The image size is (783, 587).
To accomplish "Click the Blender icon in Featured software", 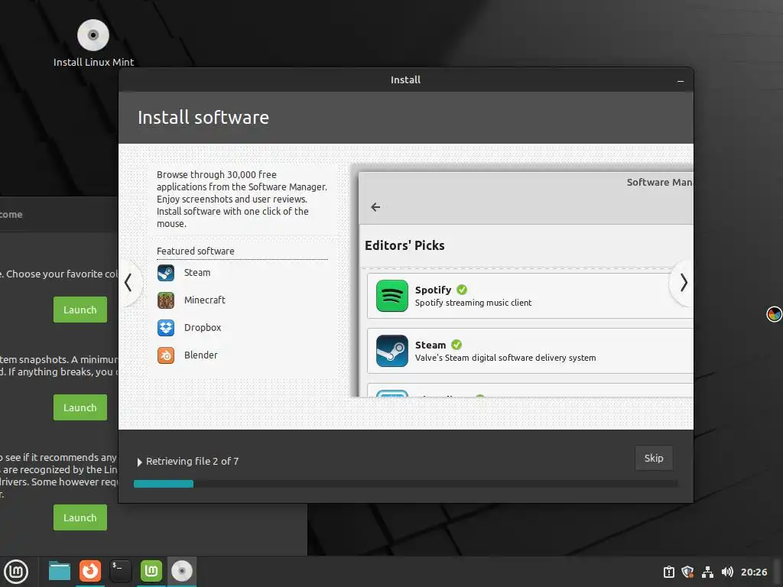I will (x=166, y=355).
